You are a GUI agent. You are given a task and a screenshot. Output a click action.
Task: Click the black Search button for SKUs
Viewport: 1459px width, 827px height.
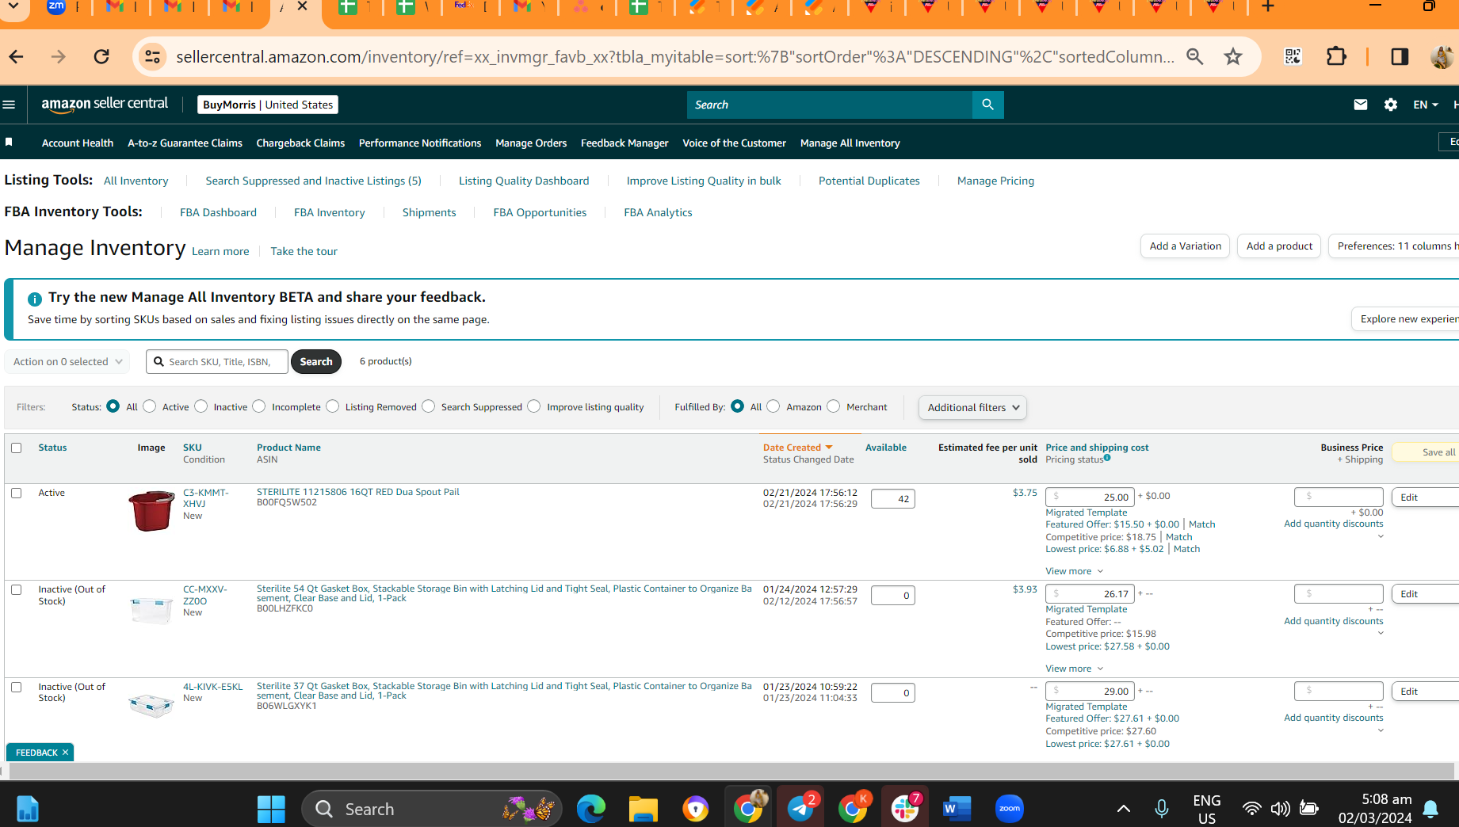[x=316, y=361]
